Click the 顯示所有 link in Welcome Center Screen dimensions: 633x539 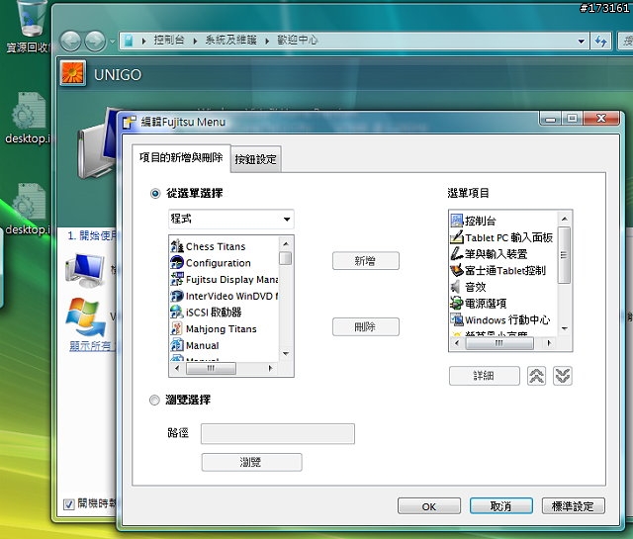(x=90, y=346)
